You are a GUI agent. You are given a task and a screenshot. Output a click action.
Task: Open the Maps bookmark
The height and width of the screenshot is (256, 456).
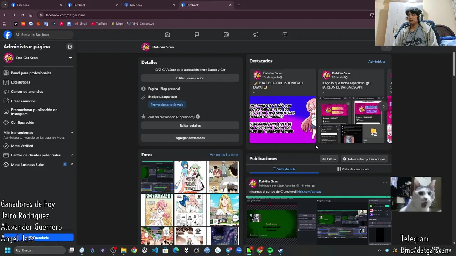[117, 24]
